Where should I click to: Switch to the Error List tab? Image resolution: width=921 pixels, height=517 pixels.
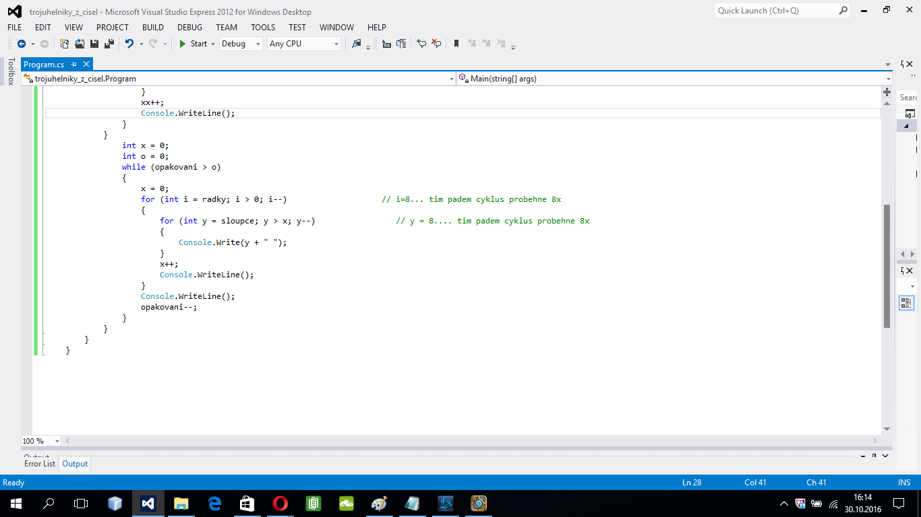[40, 464]
